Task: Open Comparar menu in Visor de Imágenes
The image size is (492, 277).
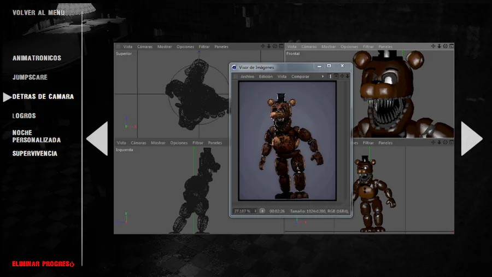Action: tap(300, 76)
